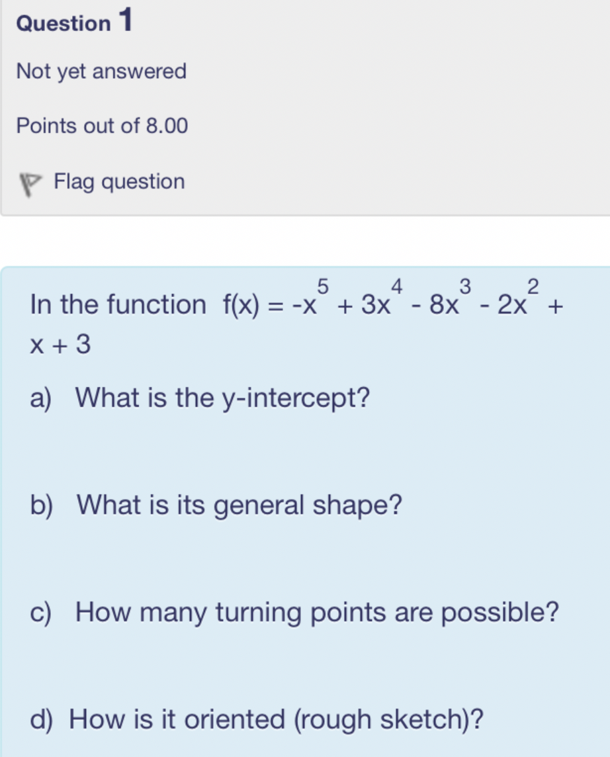Click part c) about turning points
Screen dimensions: 610x757
(294, 613)
